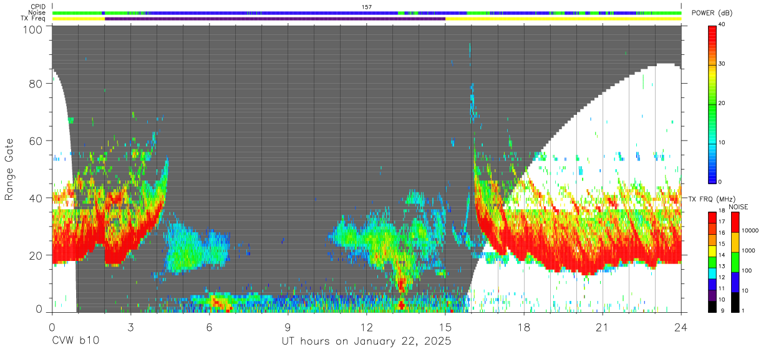Click the noise legend value 100
This screenshot has width=766, height=354.
point(747,270)
